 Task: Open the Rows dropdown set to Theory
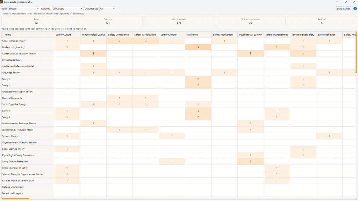click(x=24, y=9)
